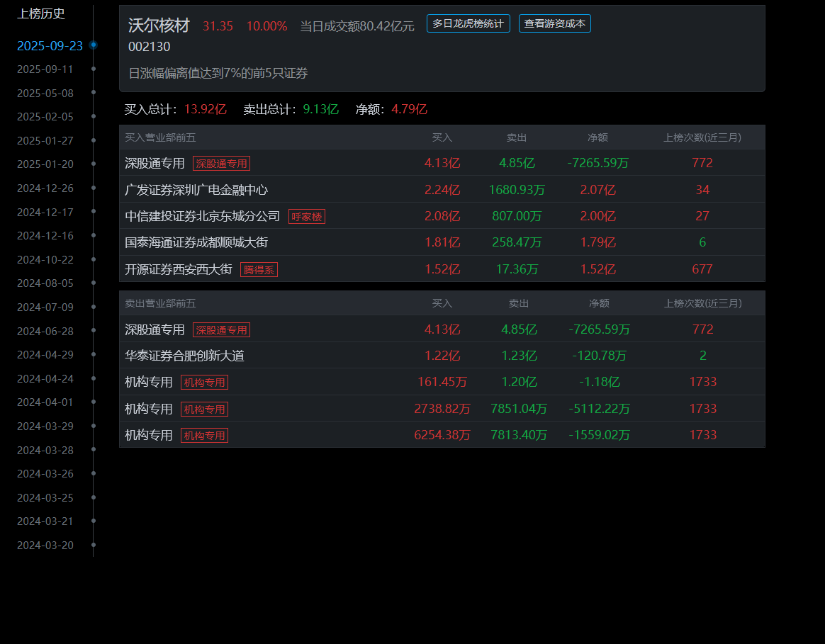This screenshot has height=644, width=825.
Task: Select history date 2024-04-24
Action: click(45, 378)
